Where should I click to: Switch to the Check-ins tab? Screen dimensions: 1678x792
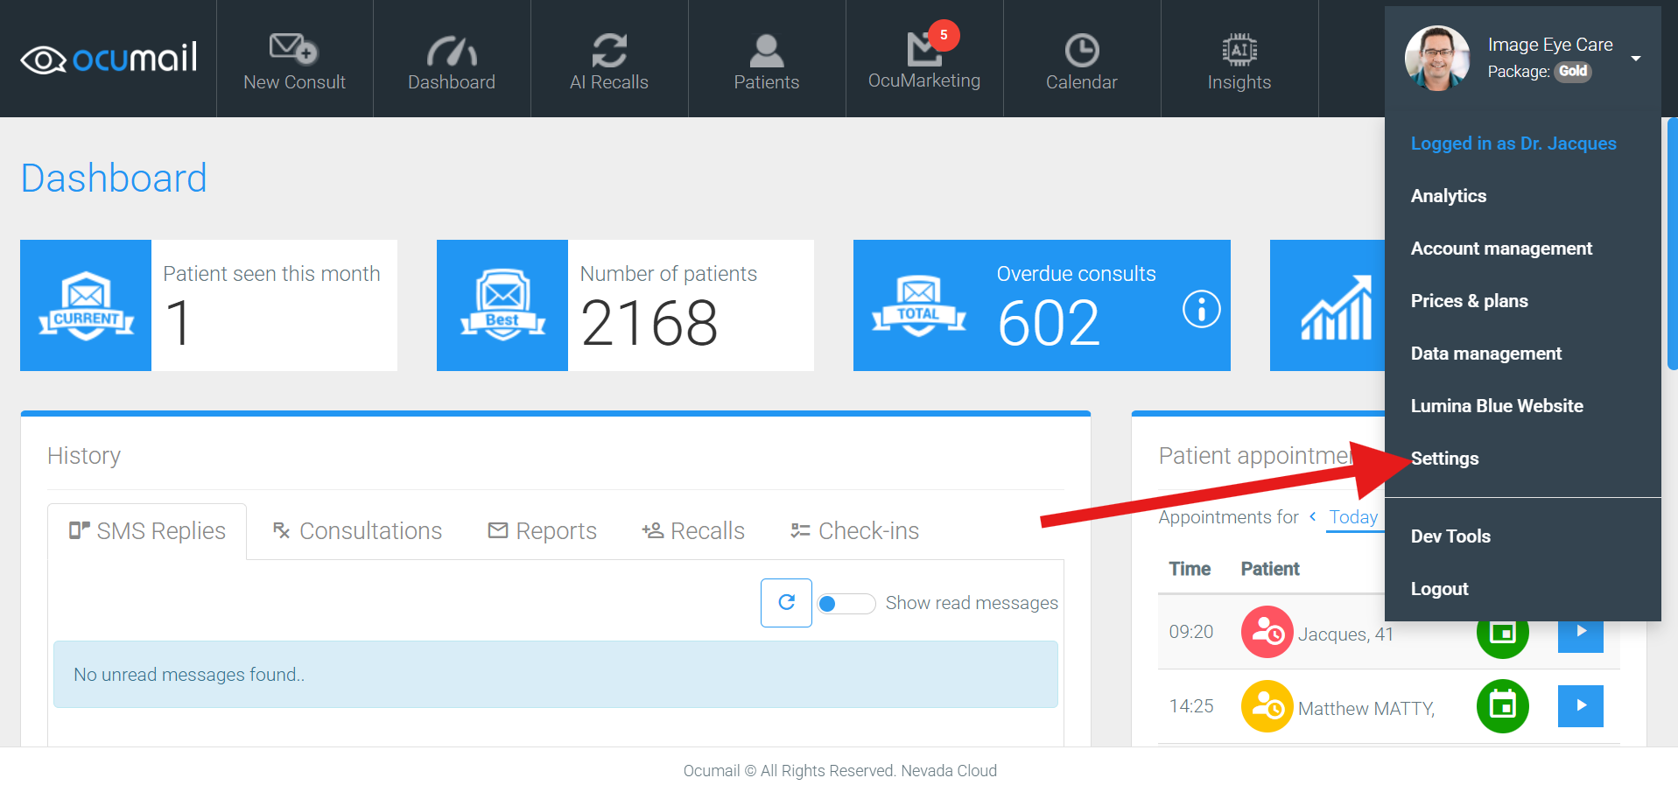(x=854, y=531)
